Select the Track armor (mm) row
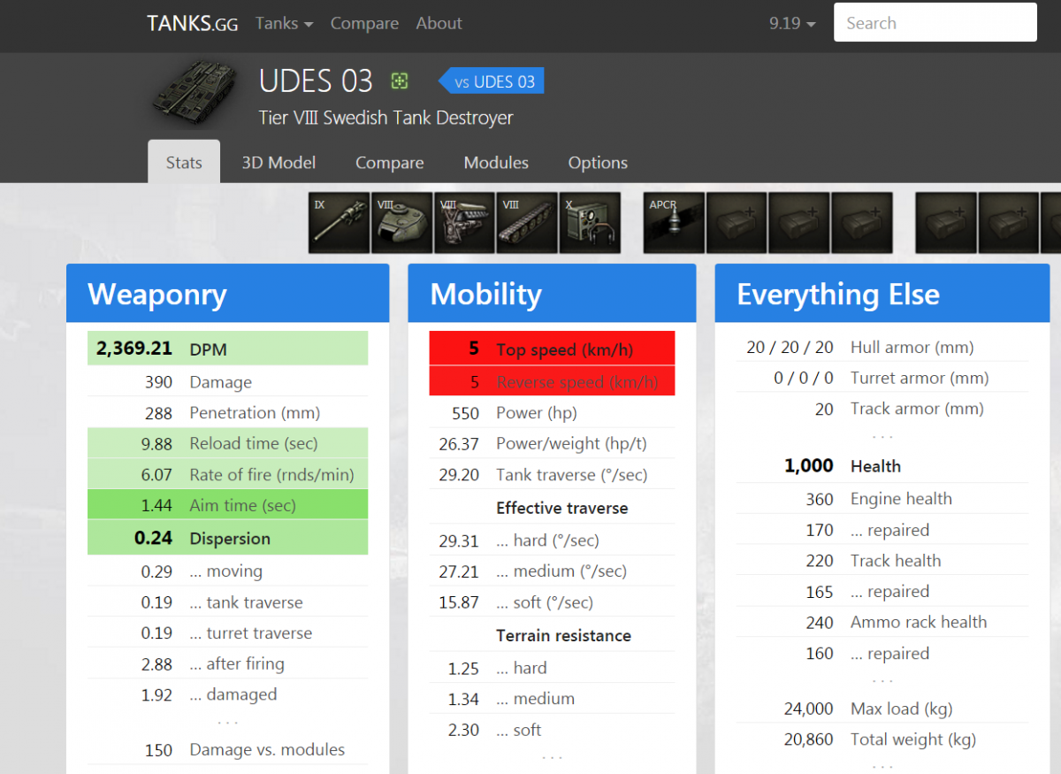 click(882, 409)
